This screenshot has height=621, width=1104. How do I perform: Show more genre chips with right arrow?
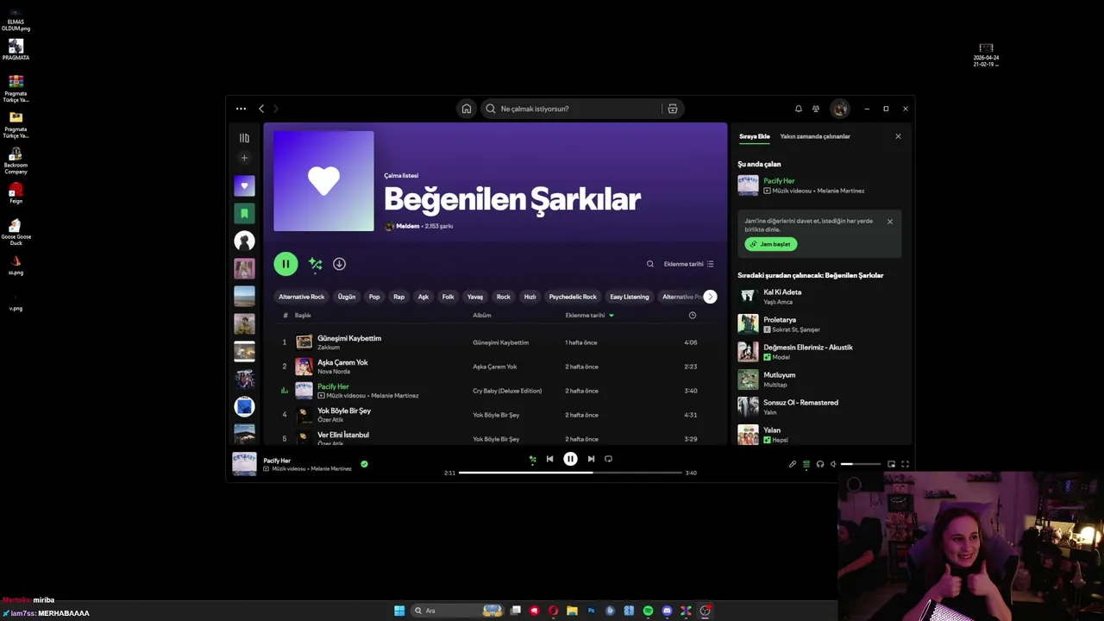[710, 297]
